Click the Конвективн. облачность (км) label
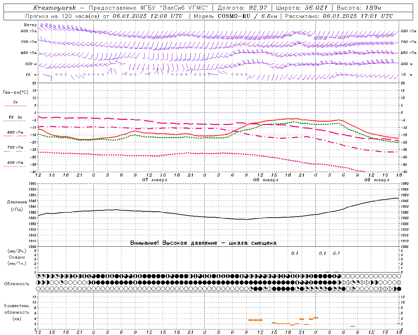Image resolution: width=418 pixels, height=335 pixels. tap(17, 312)
